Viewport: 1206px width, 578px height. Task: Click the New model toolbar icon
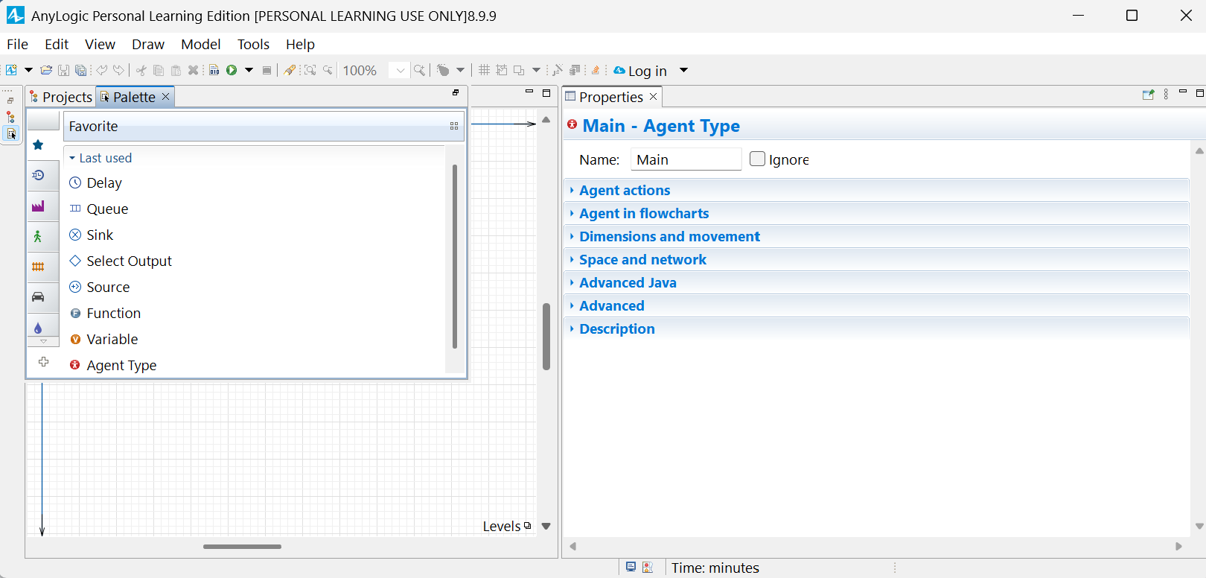pos(11,70)
